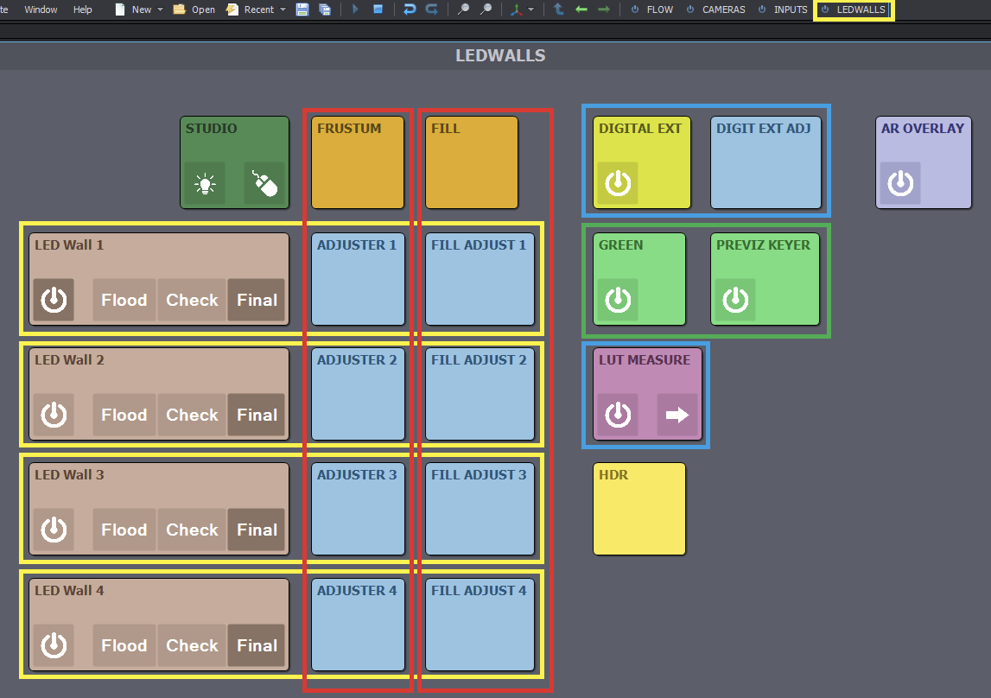The height and width of the screenshot is (698, 991).
Task: Click the STUDIO mouse icon
Action: 264,183
